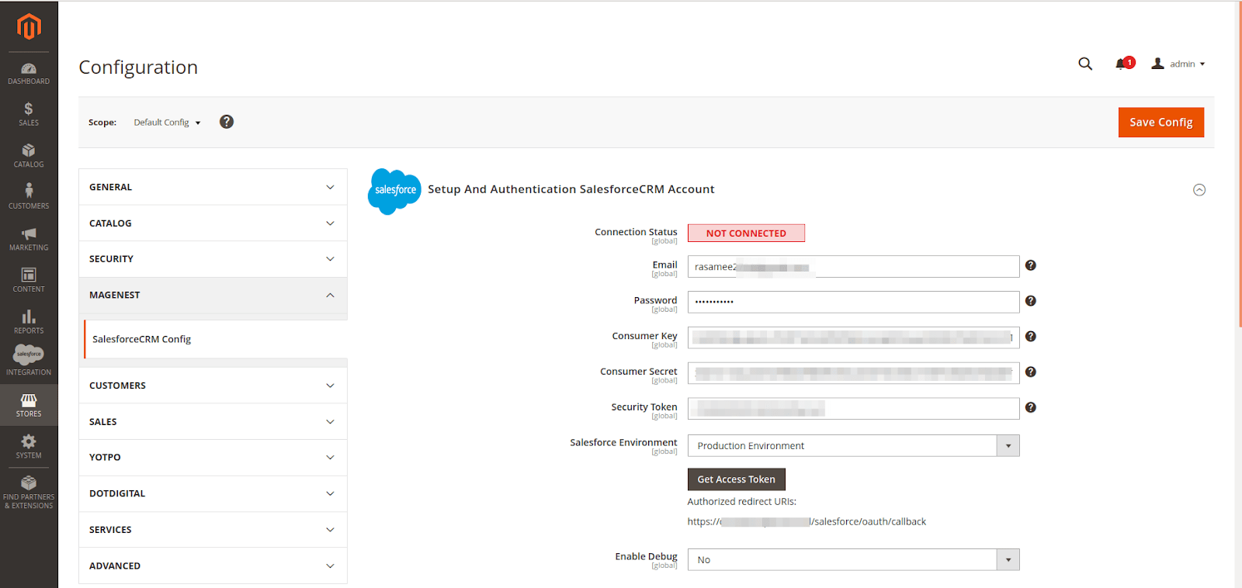Expand the Catalog config section
Screen dimensions: 1242x588
click(x=213, y=223)
